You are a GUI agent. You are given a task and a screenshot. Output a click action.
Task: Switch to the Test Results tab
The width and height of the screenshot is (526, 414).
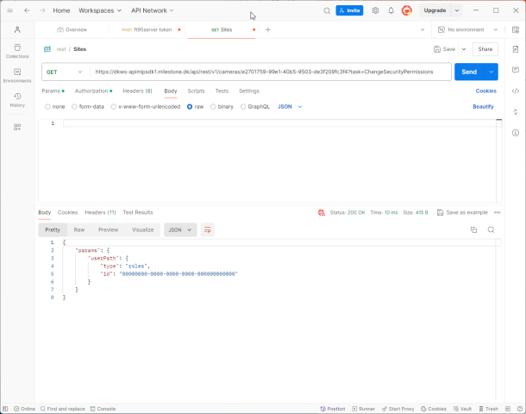tap(137, 212)
